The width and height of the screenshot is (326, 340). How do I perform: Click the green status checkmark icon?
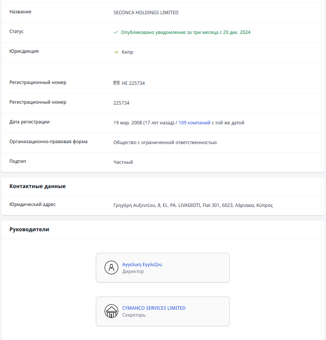click(116, 32)
